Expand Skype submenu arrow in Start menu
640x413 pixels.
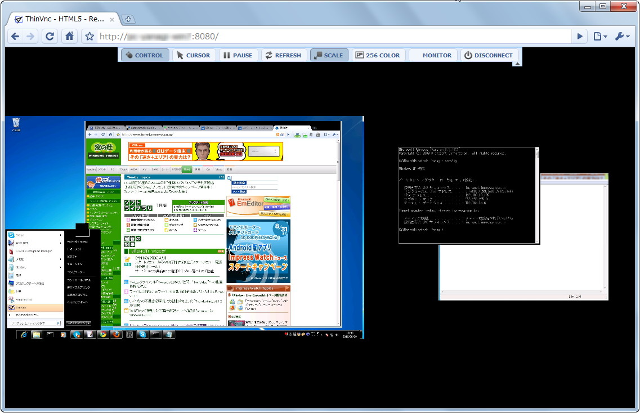tap(60, 235)
